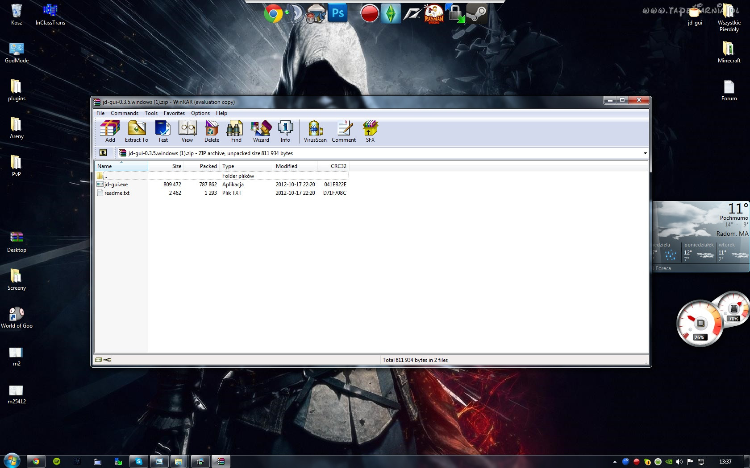Open the Kosz recycle bin icon
This screenshot has height=468, width=750.
pyautogui.click(x=17, y=14)
